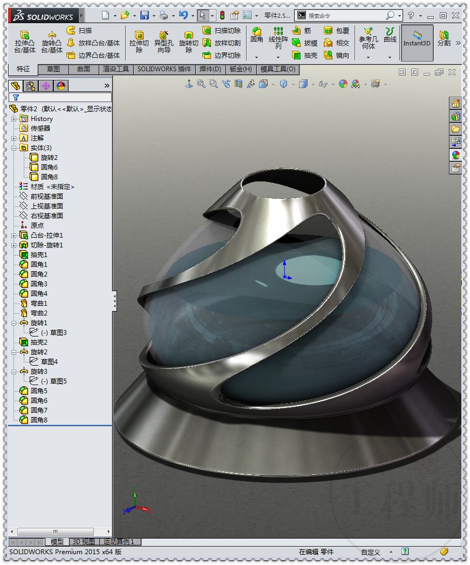The height and width of the screenshot is (565, 470).
Task: Switch to the SOLIDWORKS 插件 tab
Action: (x=164, y=69)
